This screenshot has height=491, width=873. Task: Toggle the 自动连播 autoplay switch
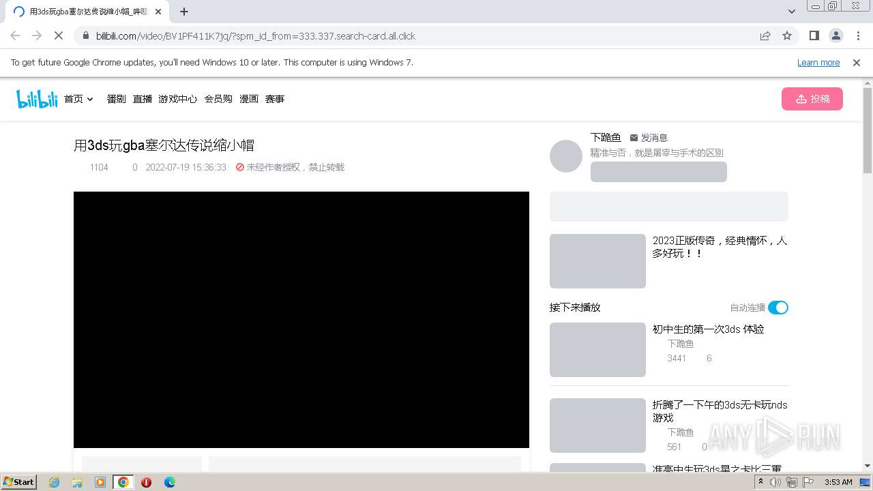coord(778,308)
